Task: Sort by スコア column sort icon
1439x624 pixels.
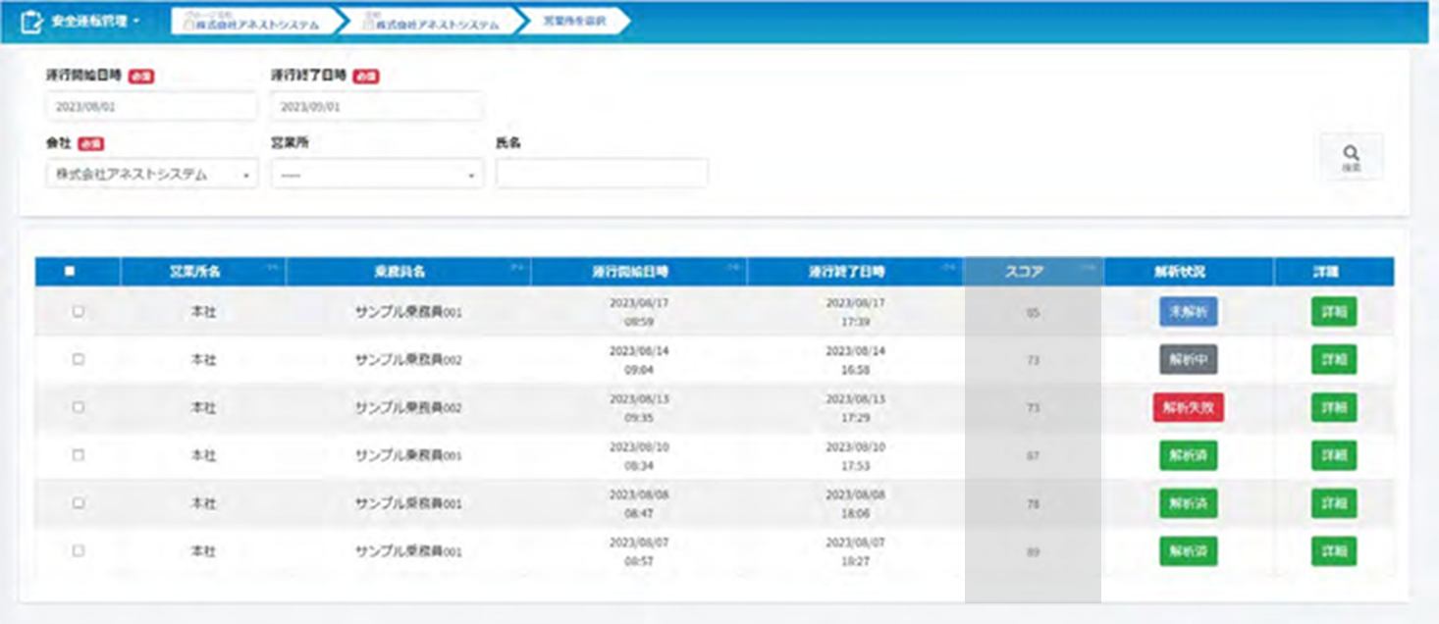Action: (1088, 267)
